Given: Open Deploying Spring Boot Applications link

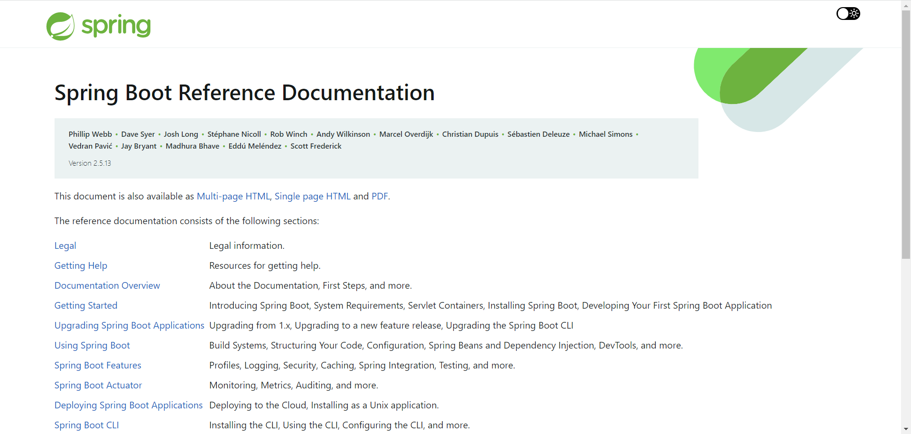Looking at the screenshot, I should coord(129,405).
